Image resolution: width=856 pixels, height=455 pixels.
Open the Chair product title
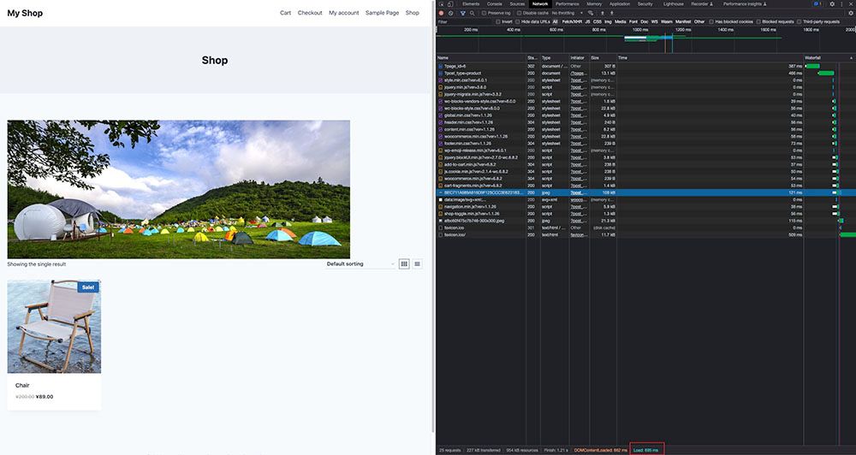pos(22,385)
